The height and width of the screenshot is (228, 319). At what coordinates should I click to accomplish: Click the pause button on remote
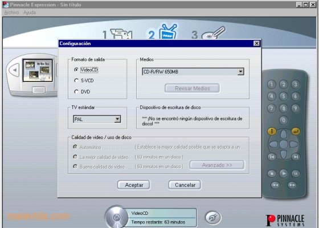[296, 174]
